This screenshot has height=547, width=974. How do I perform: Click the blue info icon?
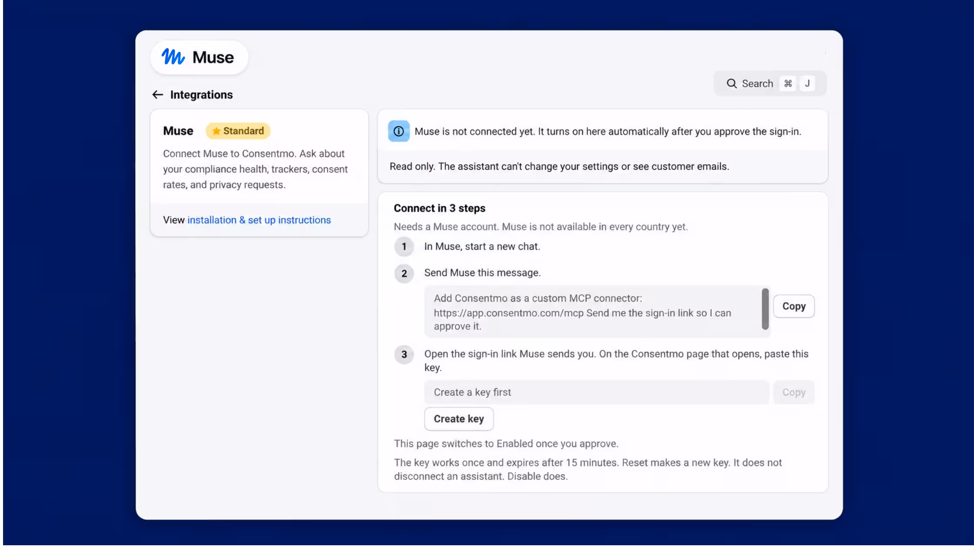399,131
